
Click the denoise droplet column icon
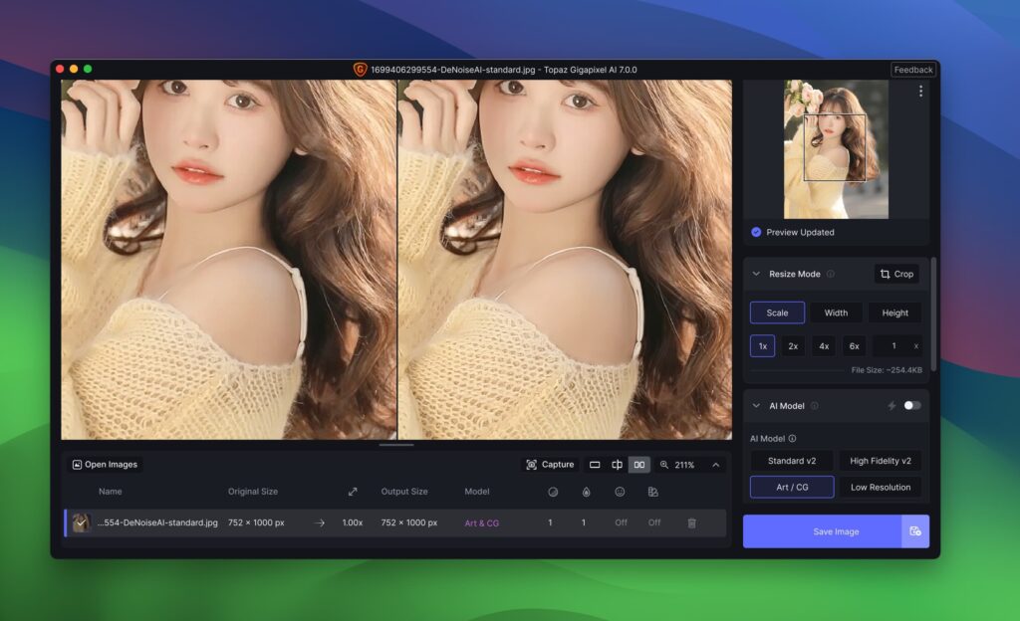pos(587,492)
